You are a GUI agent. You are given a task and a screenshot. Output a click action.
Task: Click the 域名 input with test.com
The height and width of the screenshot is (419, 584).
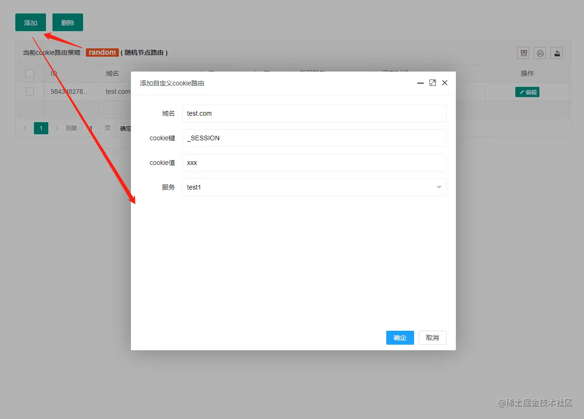pyautogui.click(x=314, y=113)
